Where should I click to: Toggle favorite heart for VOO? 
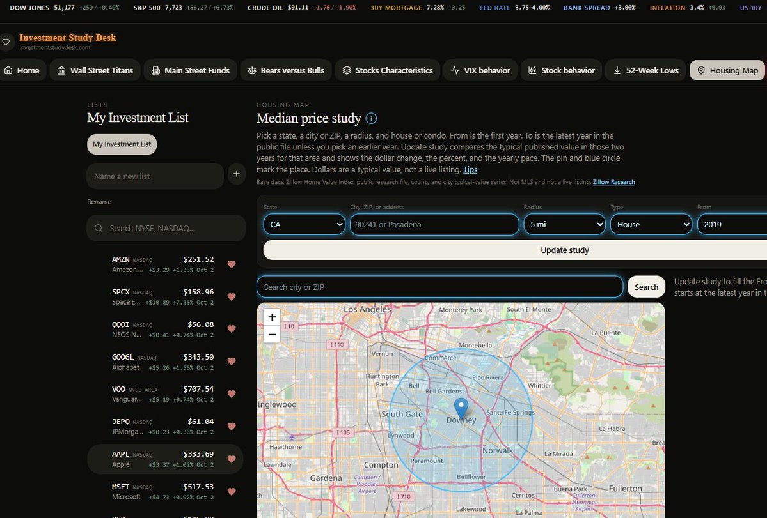[x=232, y=394]
